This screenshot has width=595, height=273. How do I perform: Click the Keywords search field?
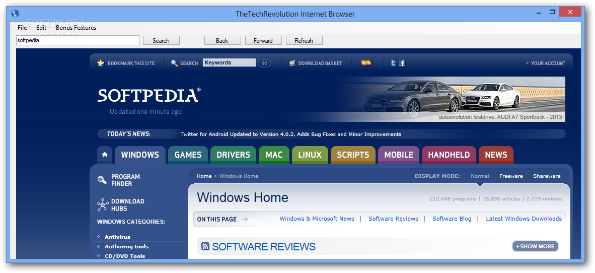point(229,62)
